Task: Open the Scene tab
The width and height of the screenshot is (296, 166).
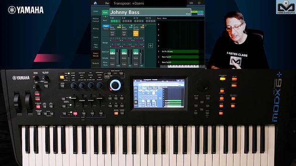Action: [96, 37]
